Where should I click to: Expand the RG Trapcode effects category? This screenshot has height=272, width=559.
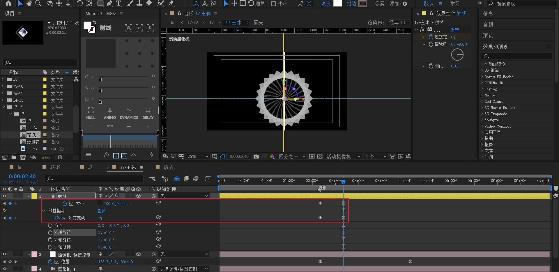482,114
